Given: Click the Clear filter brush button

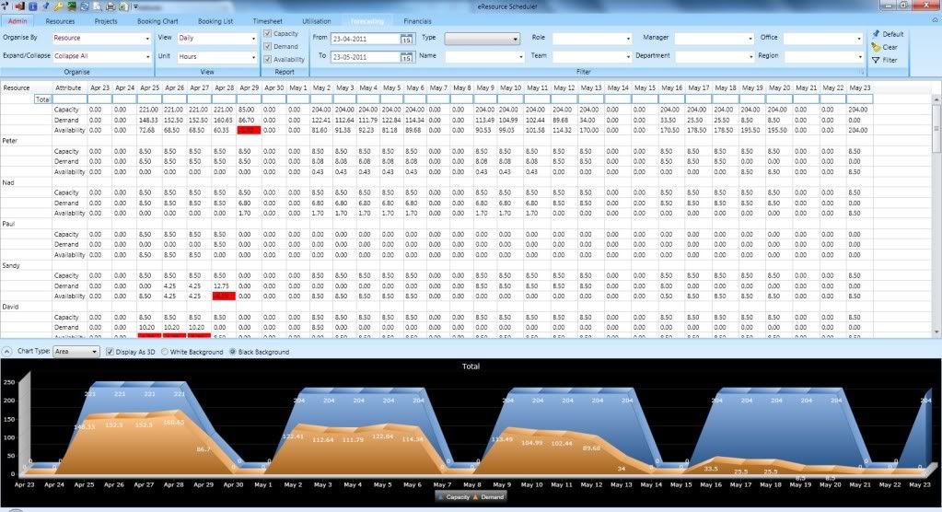Looking at the screenshot, I should tap(884, 47).
